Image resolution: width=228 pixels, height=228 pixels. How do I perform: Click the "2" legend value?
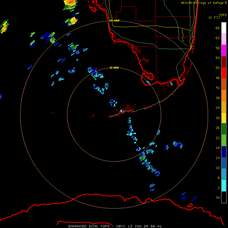coord(219,188)
